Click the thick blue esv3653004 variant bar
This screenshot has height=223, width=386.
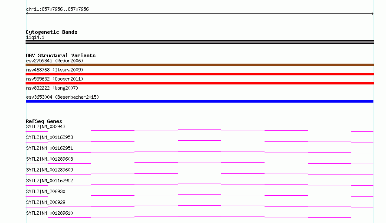200,101
